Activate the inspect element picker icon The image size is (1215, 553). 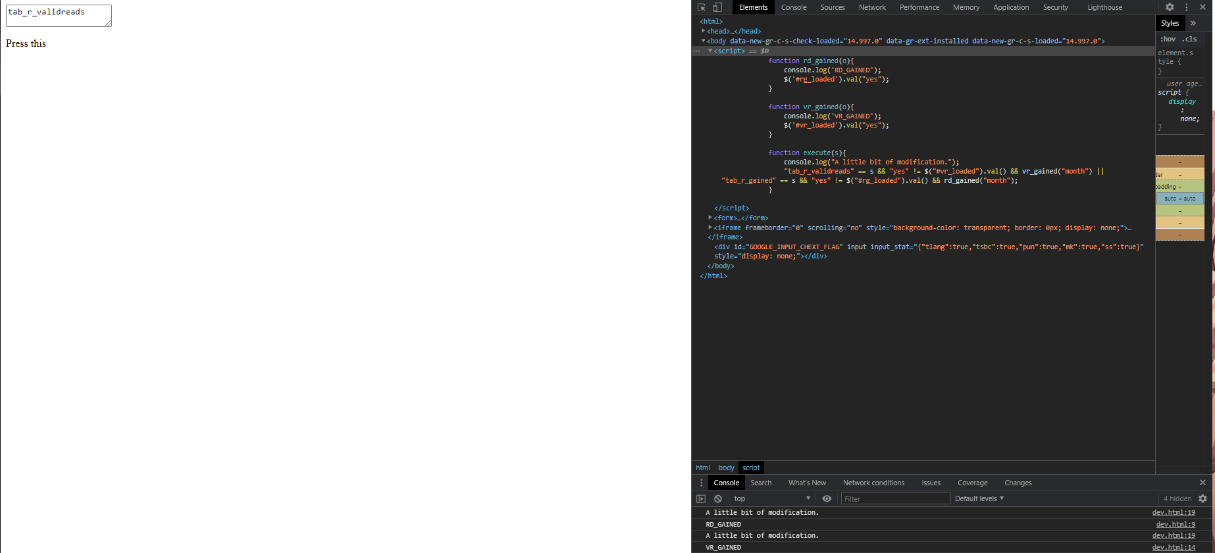[702, 7]
